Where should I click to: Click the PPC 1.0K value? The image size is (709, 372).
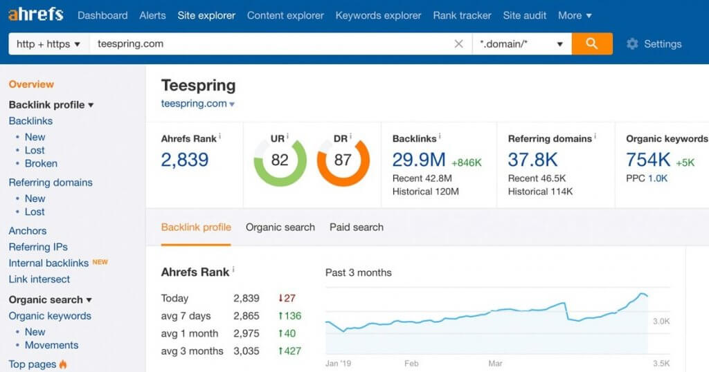(x=658, y=178)
